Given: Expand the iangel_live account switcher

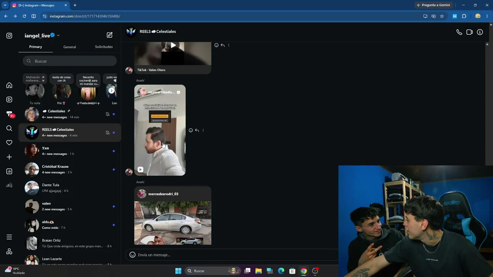Looking at the screenshot, I should click(58, 35).
